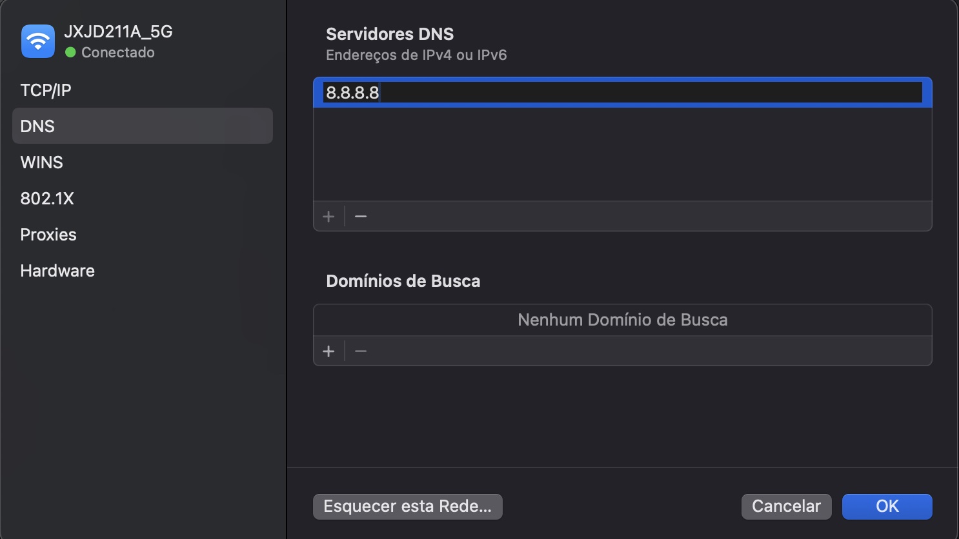The image size is (959, 539).
Task: Click Cancelar to discard changes
Action: (x=786, y=506)
